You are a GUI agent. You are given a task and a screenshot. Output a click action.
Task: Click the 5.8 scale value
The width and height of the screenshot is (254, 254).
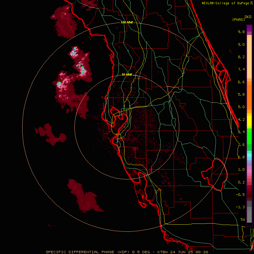point(241,95)
